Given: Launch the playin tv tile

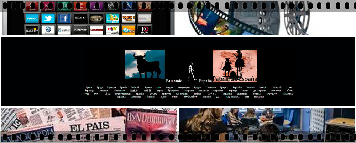Looking at the screenshot, I should [x=32, y=30].
